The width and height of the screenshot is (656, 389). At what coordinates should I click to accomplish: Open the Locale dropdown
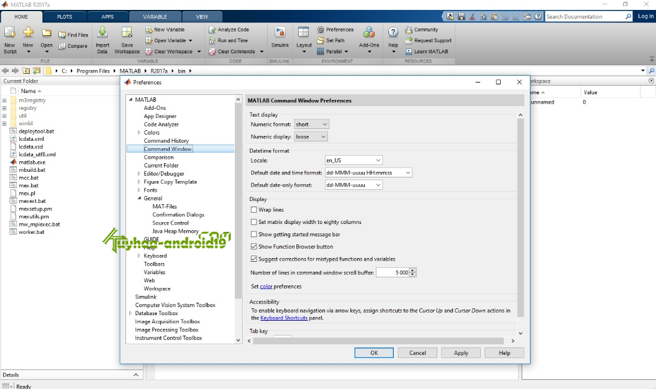coord(353,161)
